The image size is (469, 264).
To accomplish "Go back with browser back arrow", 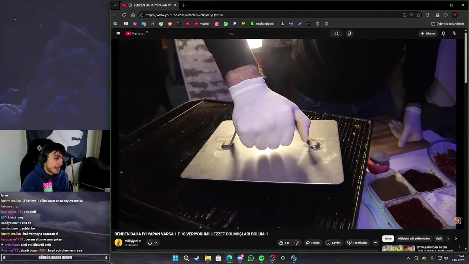I will [x=115, y=15].
